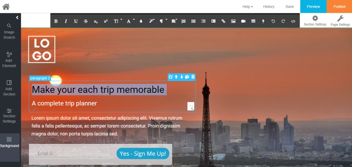Open the text color droplet picker
Viewport: 352px width, 167px height.
[x=141, y=21]
